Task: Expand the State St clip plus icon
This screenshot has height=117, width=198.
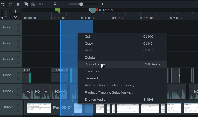Action: click(53, 70)
